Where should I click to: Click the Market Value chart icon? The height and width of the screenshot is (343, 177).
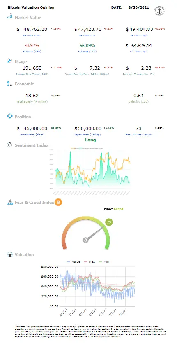(x=9, y=16)
